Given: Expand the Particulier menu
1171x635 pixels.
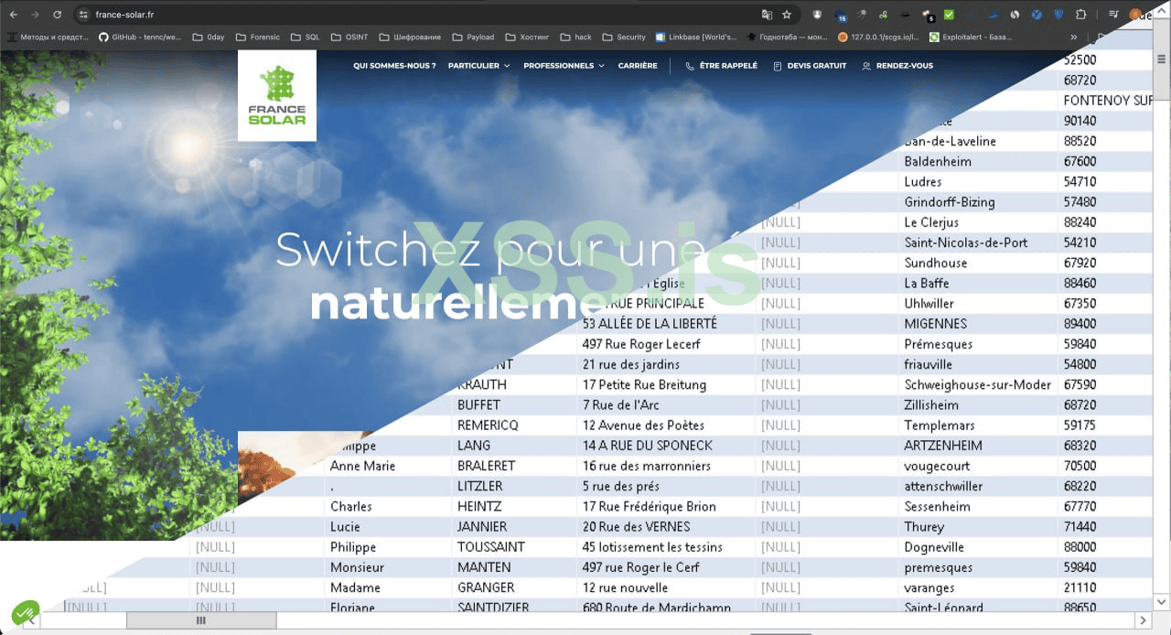Looking at the screenshot, I should [478, 66].
